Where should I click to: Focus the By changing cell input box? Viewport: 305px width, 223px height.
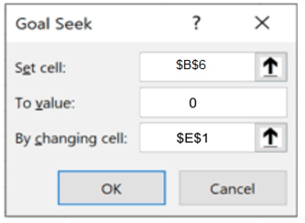tap(197, 136)
